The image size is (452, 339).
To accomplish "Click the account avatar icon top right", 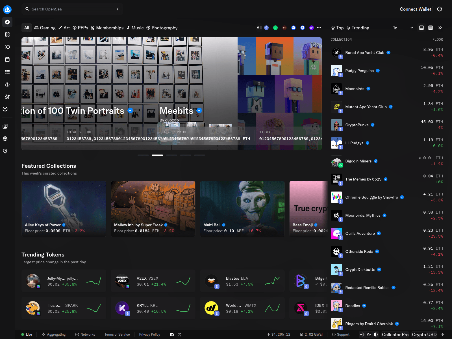I will coord(440,9).
